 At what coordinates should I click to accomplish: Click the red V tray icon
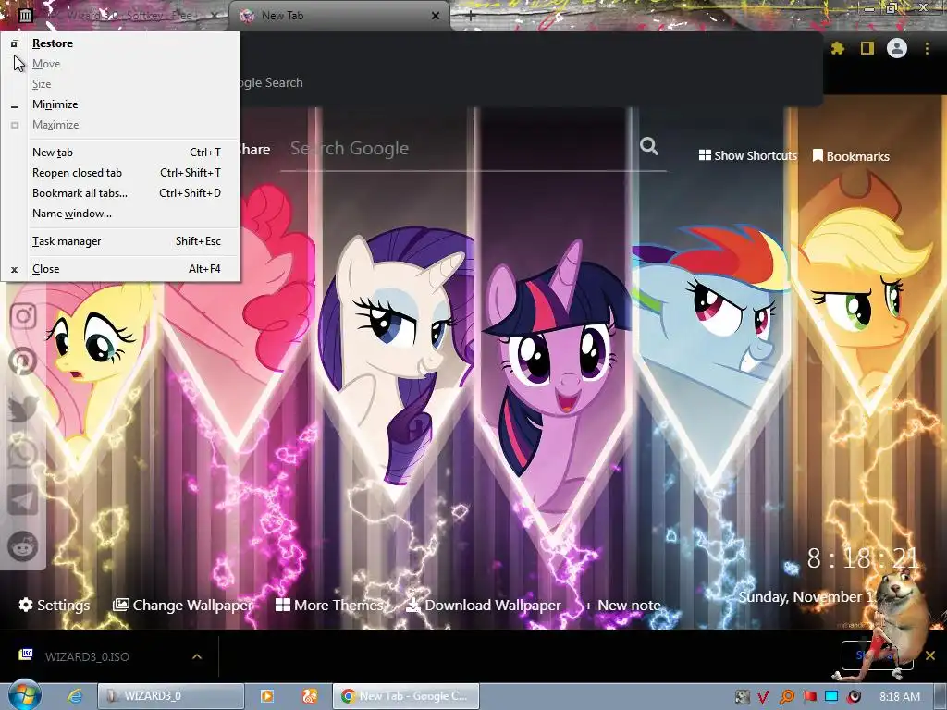763,697
